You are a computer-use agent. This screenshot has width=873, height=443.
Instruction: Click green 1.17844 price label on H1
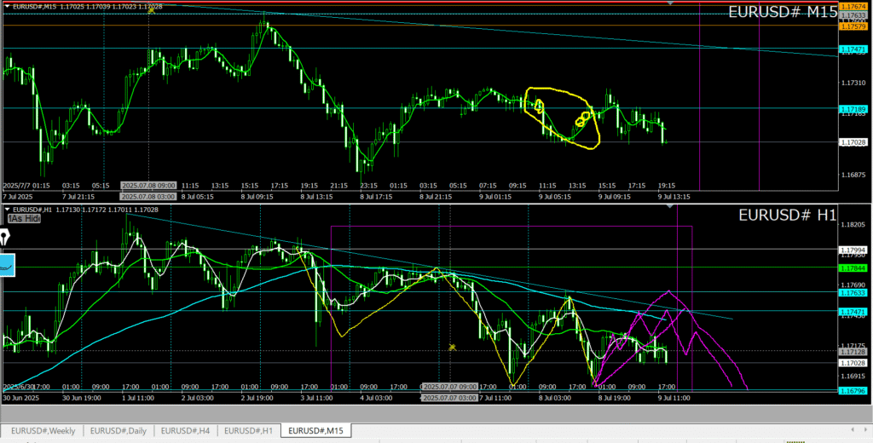(853, 268)
